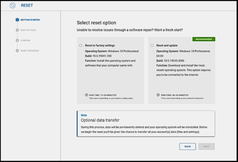Click the blue Note label
Viewport: 238px width, 162px height.
[x=84, y=115]
